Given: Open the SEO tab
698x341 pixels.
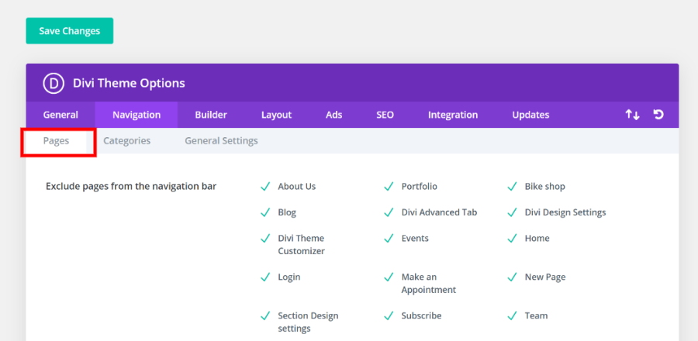Looking at the screenshot, I should pyautogui.click(x=385, y=115).
